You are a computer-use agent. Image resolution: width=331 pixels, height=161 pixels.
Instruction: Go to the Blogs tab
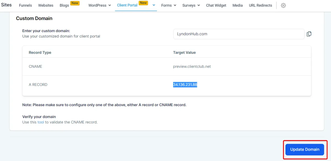click(64, 5)
